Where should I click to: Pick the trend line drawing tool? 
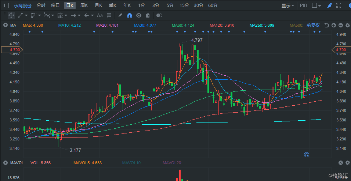pyautogui.click(x=20, y=15)
